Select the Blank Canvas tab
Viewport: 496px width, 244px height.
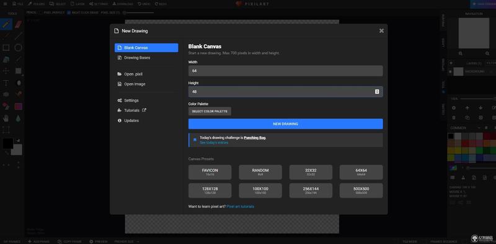146,48
